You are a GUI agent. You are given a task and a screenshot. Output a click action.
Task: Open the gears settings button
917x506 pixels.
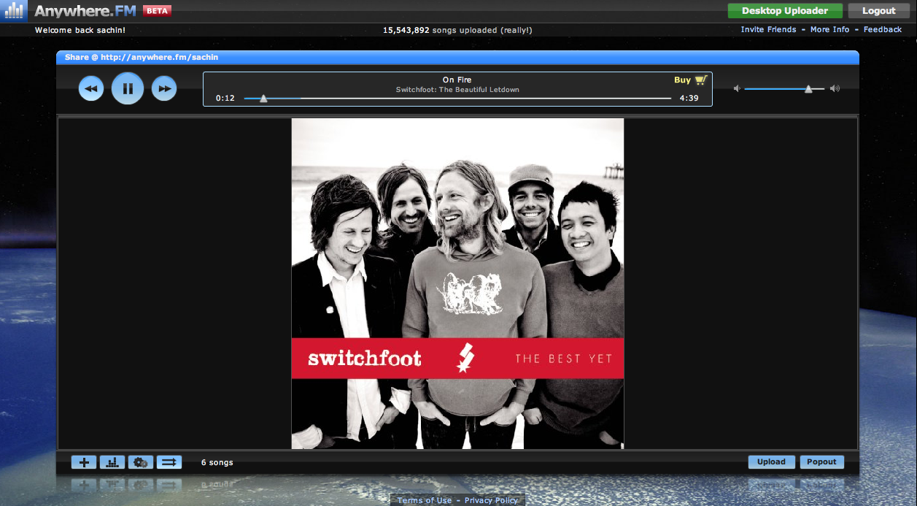click(x=141, y=462)
